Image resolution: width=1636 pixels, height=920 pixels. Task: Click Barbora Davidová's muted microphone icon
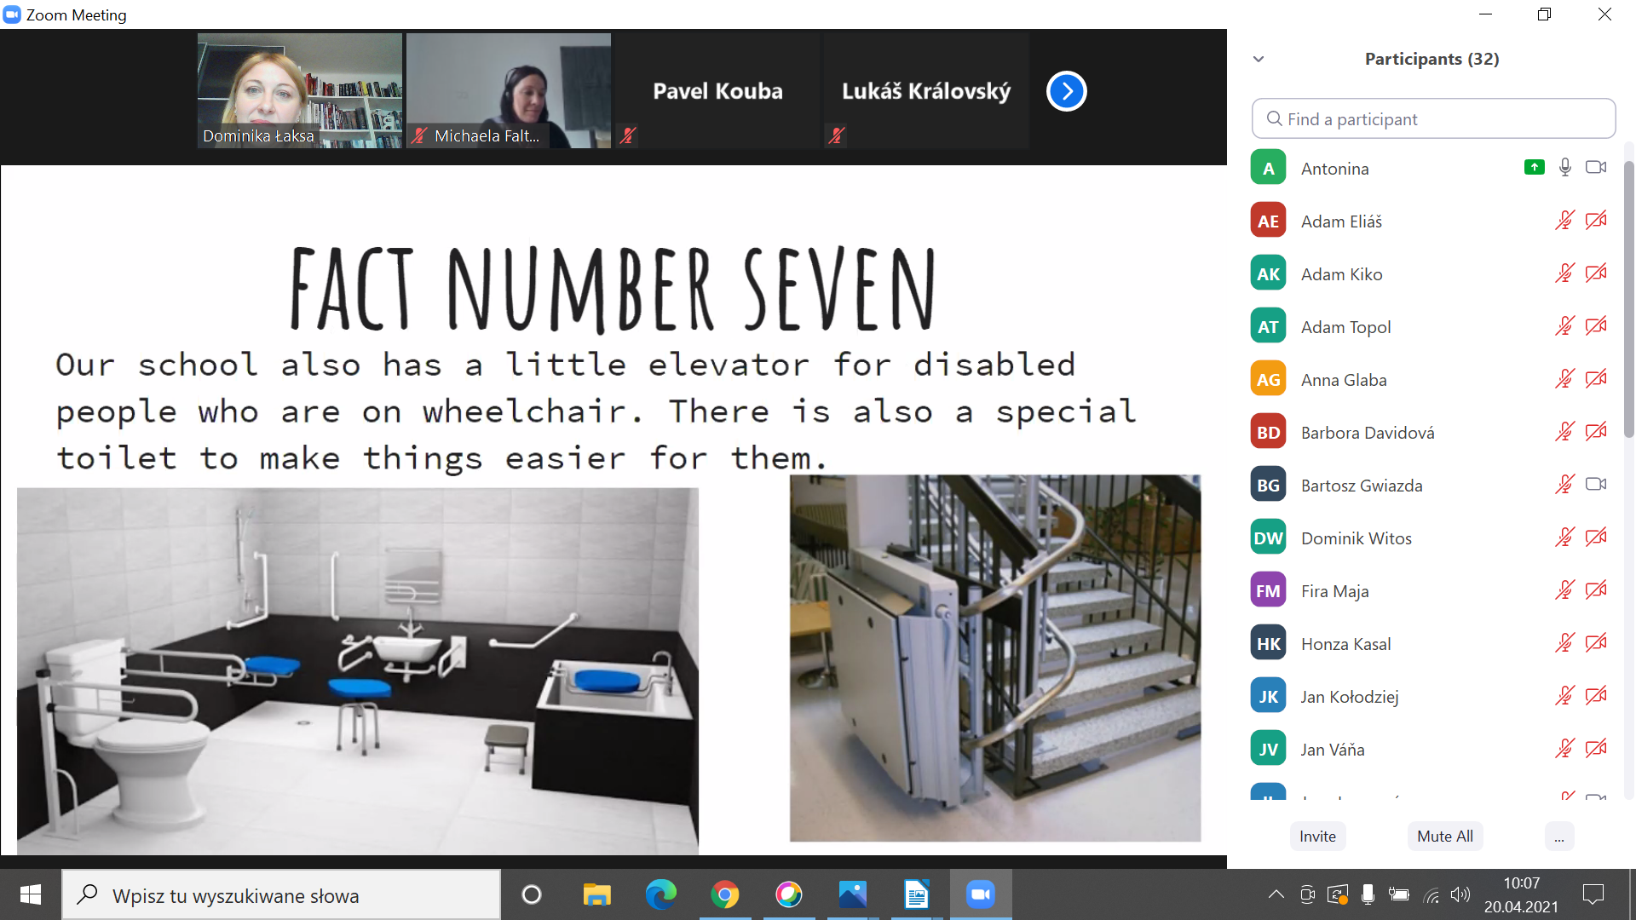click(1565, 432)
